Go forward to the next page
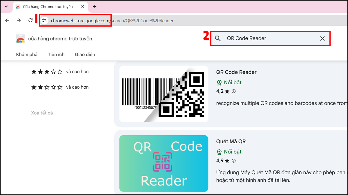This screenshot has width=348, height=195. point(19,20)
